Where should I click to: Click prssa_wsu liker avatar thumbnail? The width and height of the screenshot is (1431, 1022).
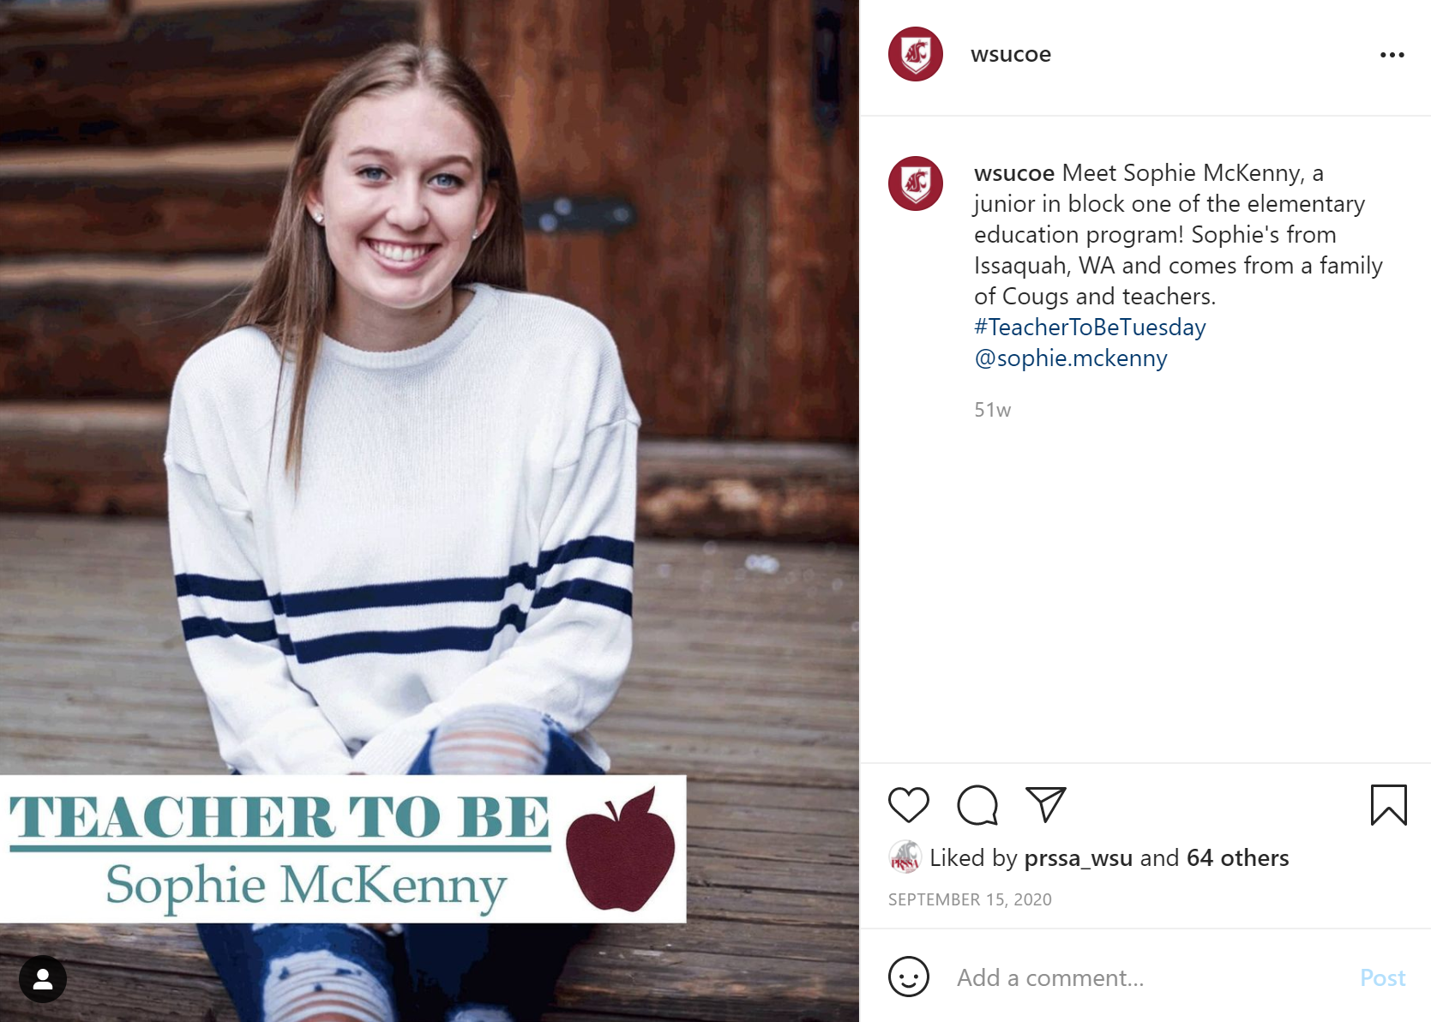pos(905,857)
